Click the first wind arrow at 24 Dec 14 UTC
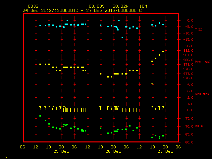Viewport: 212px width, 159px height. point(40,108)
